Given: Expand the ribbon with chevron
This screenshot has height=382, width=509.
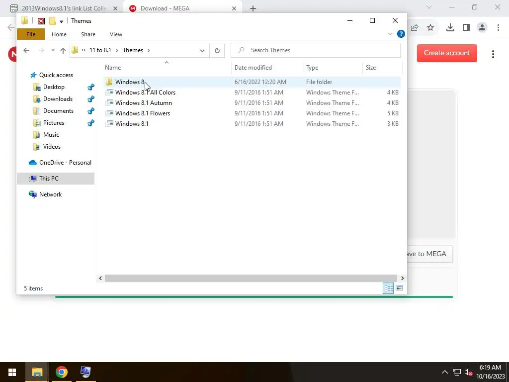Looking at the screenshot, I should (x=390, y=34).
